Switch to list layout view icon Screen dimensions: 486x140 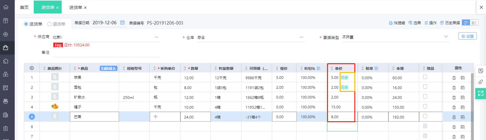(466, 23)
